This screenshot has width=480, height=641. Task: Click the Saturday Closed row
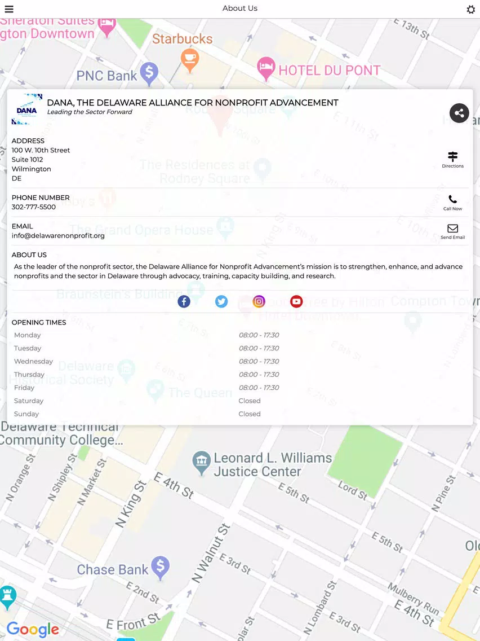[240, 401]
